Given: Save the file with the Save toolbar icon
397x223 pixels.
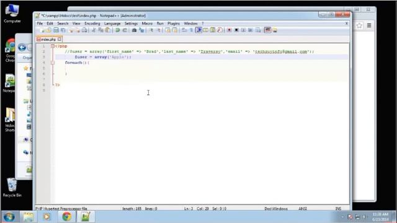Looking at the screenshot, I should 56,30.
